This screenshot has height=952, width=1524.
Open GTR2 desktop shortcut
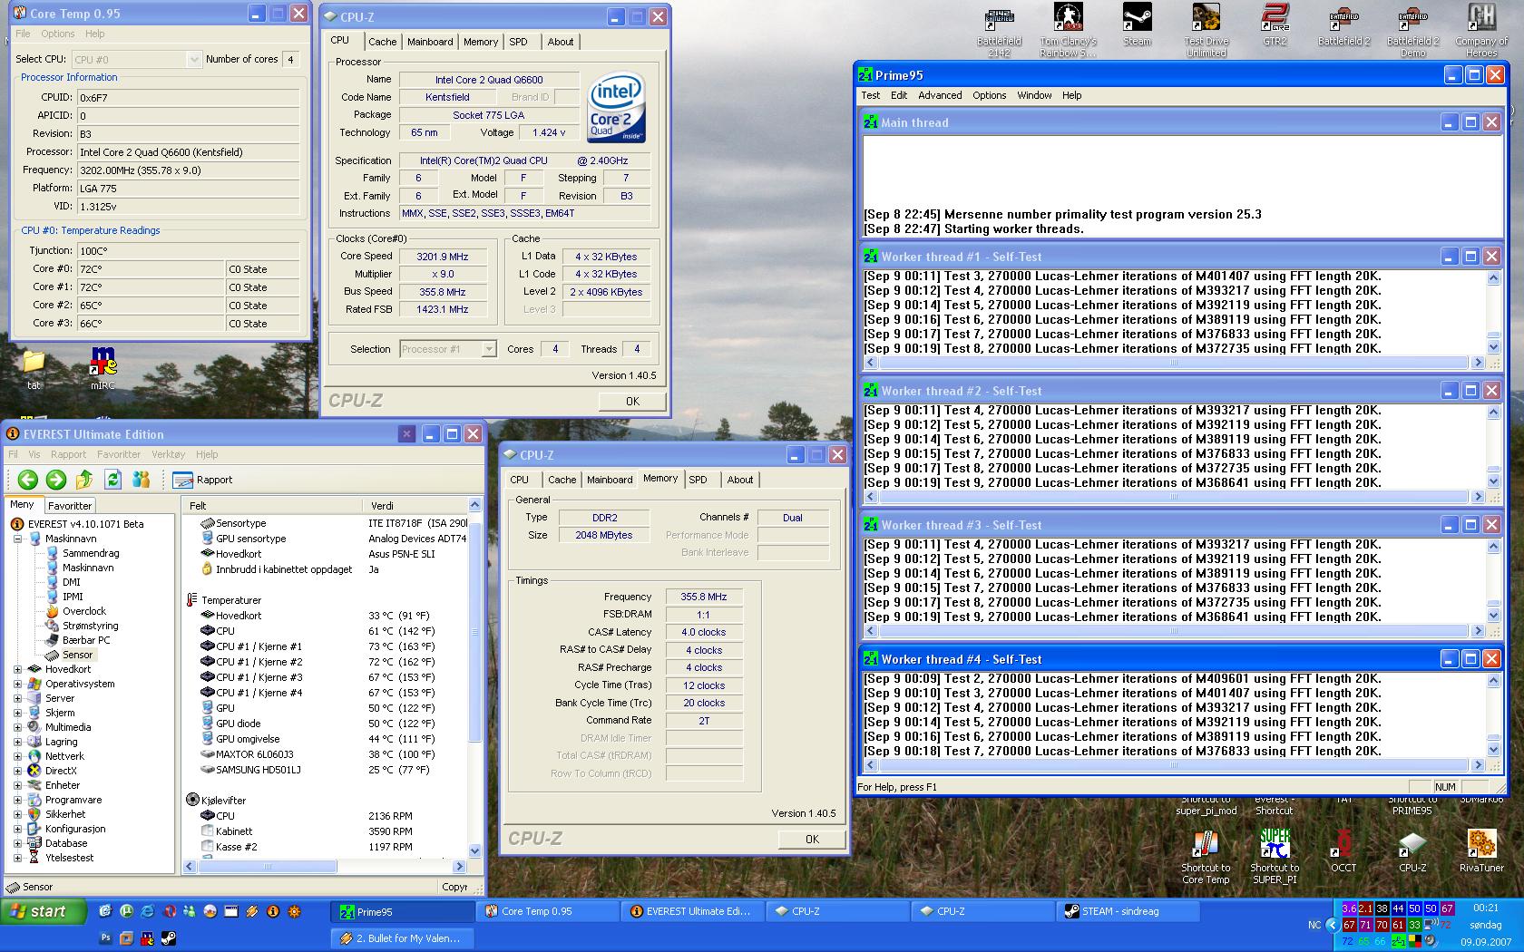(x=1275, y=24)
